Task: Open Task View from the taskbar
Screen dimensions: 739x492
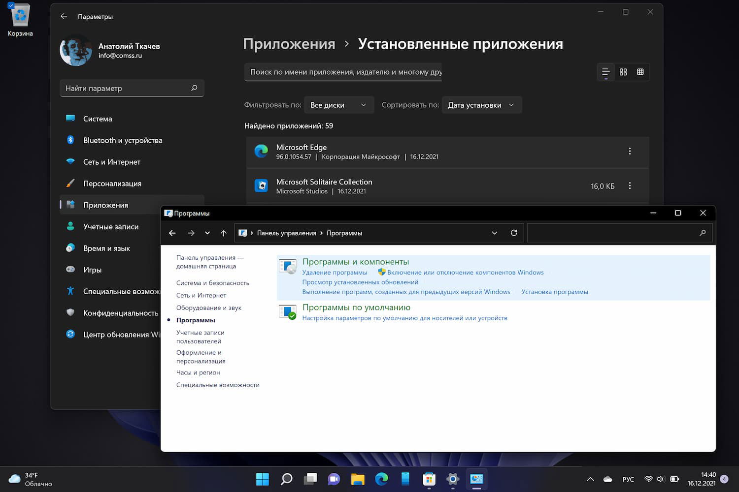Action: [310, 479]
